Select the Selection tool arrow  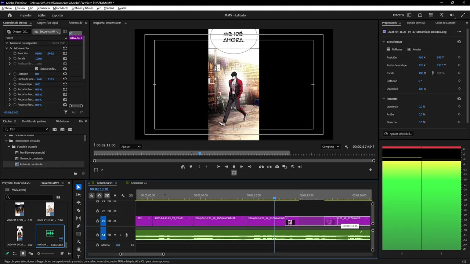click(x=79, y=187)
